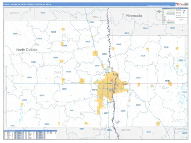Select the RICHLAND county label

click(99, 129)
